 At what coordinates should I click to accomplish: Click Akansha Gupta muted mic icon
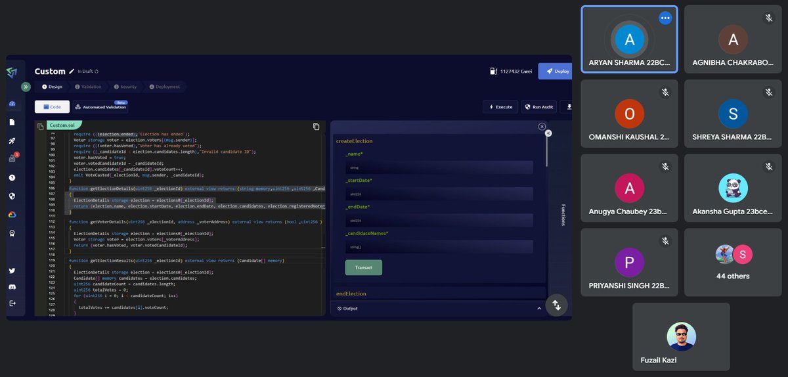768,167
